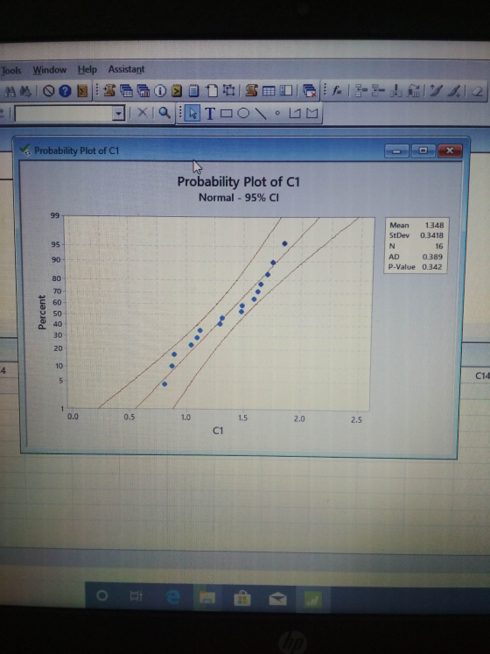This screenshot has width=490, height=654.
Task: Click the StatGuide sigma icon
Action: click(82, 91)
